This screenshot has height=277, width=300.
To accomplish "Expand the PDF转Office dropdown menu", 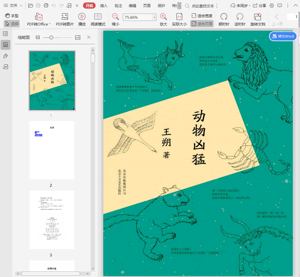I will click(49, 24).
